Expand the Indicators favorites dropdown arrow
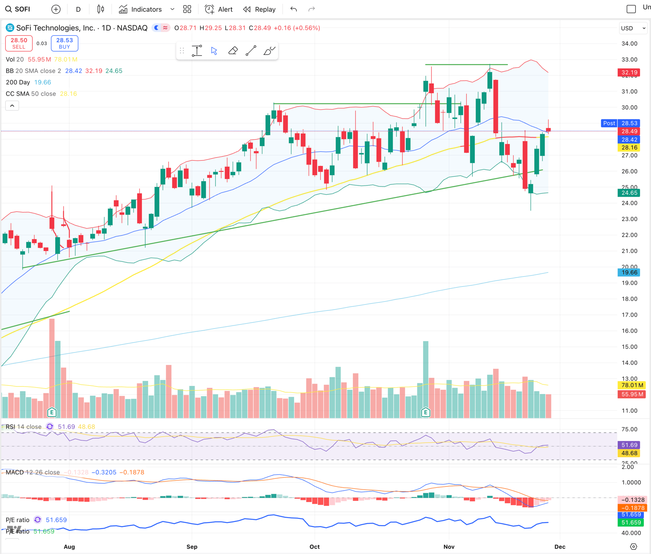Viewport: 651px width, 554px height. (172, 9)
